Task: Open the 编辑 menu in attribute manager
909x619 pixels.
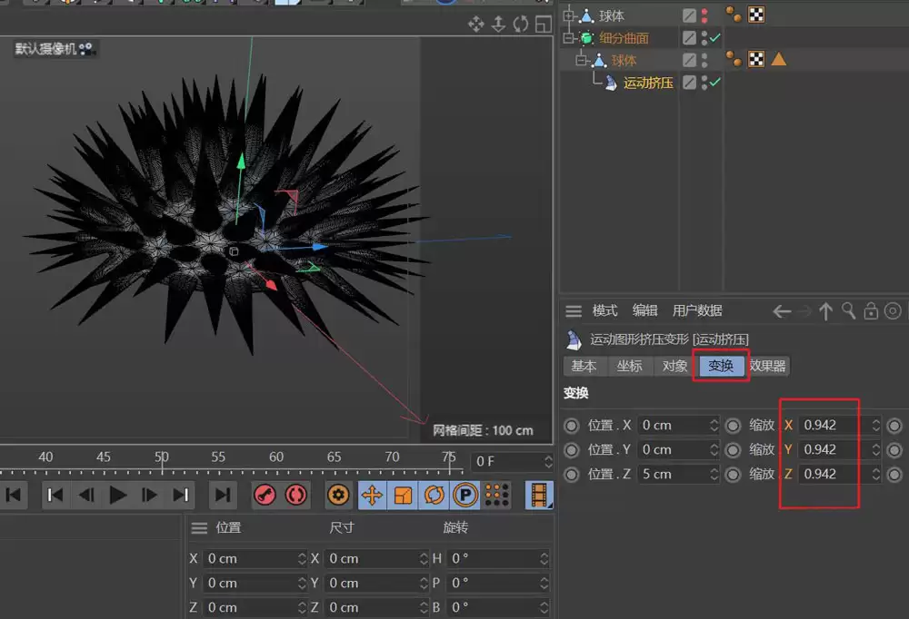Action: (x=644, y=309)
